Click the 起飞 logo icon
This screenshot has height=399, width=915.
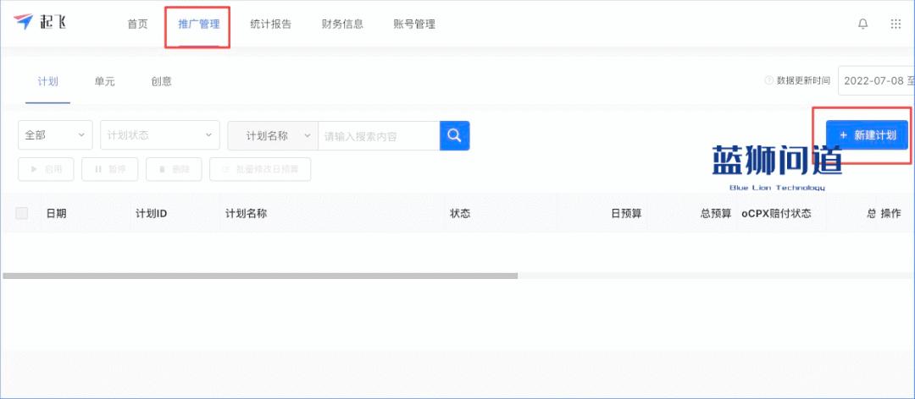tap(24, 22)
